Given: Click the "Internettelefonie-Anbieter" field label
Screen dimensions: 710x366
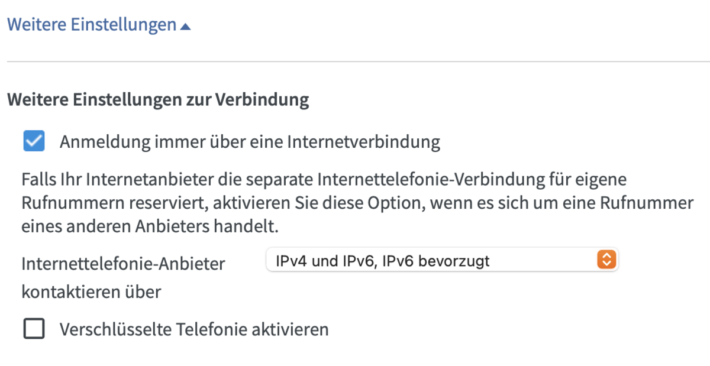Looking at the screenshot, I should pyautogui.click(x=123, y=264).
